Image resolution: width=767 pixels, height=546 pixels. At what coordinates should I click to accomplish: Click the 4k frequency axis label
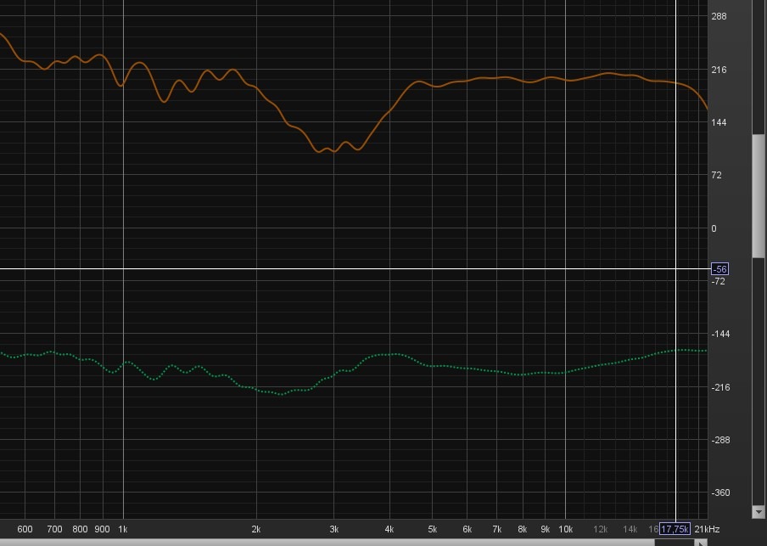pyautogui.click(x=389, y=529)
